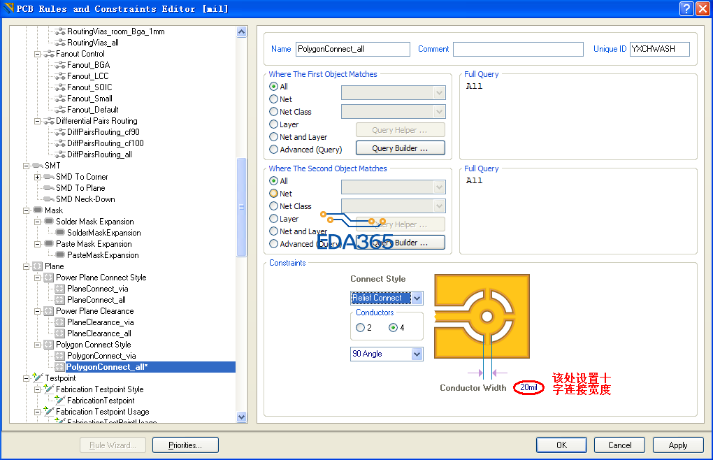This screenshot has width=713, height=460.
Task: Click the PlaneConnect_via rule icon
Action: click(60, 289)
